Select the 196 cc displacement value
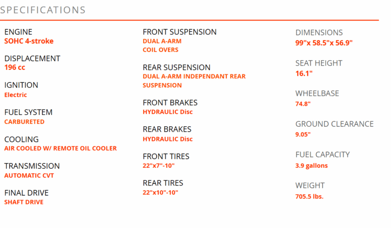The width and height of the screenshot is (391, 228). [x=15, y=68]
